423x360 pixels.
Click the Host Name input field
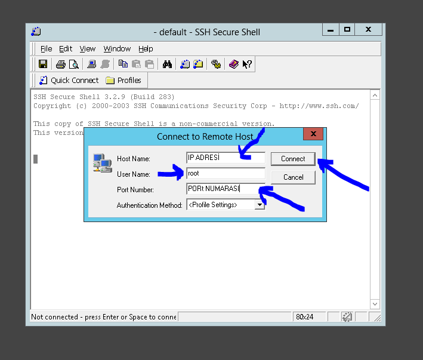tap(226, 158)
